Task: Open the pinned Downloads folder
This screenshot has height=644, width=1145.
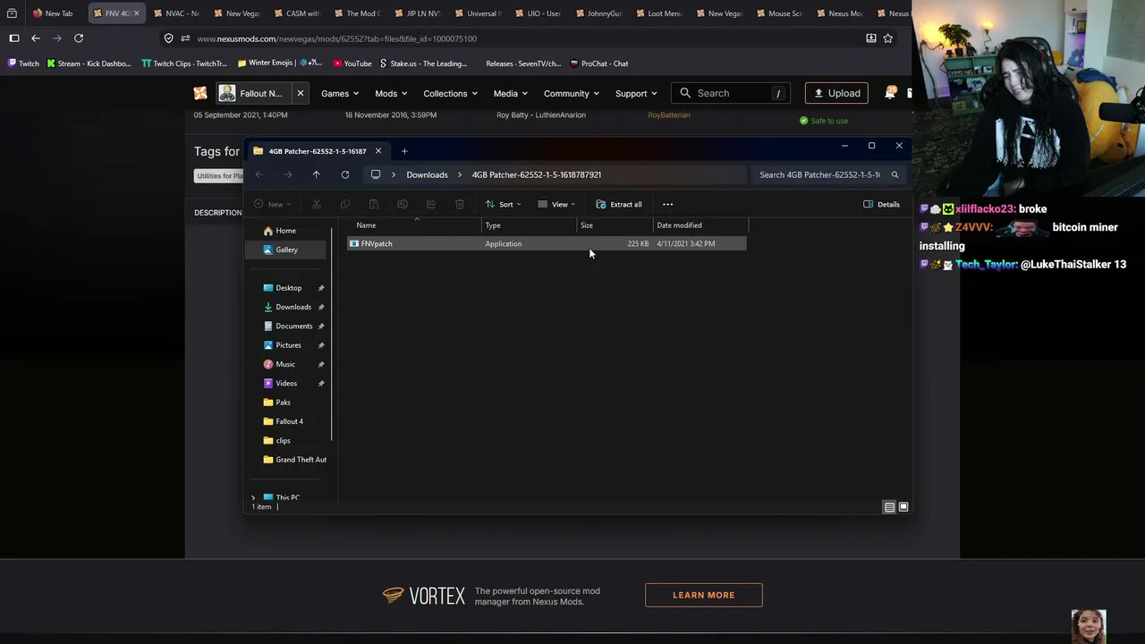Action: point(293,307)
